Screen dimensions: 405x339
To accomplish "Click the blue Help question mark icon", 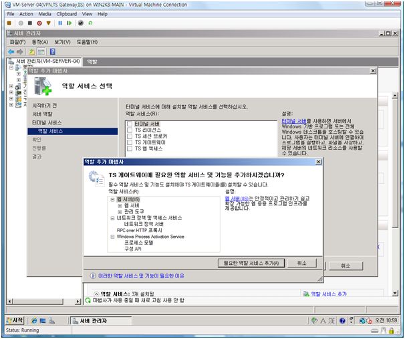I will (x=52, y=51).
